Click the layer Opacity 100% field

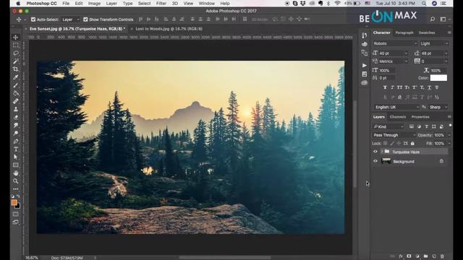click(x=439, y=135)
